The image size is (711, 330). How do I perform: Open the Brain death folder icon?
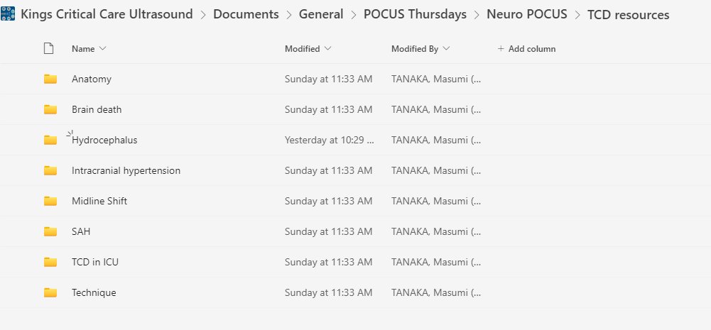(50, 109)
